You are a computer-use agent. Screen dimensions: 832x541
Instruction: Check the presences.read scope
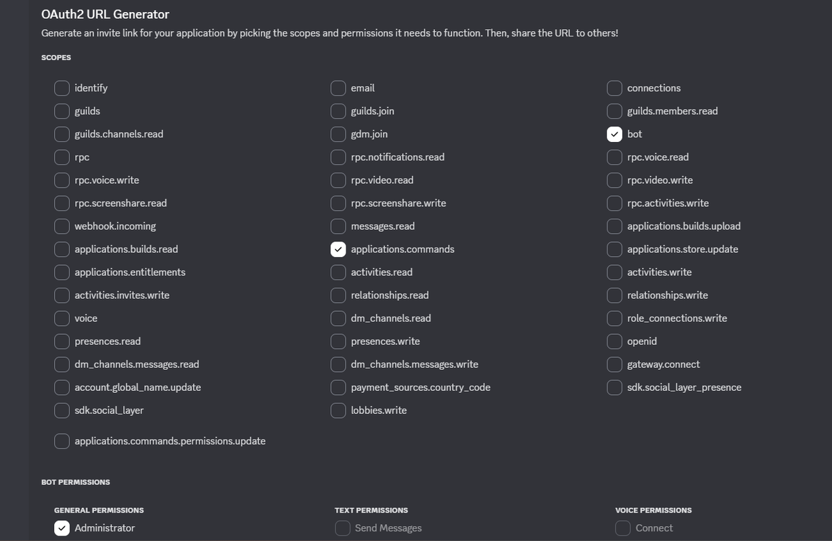(62, 341)
